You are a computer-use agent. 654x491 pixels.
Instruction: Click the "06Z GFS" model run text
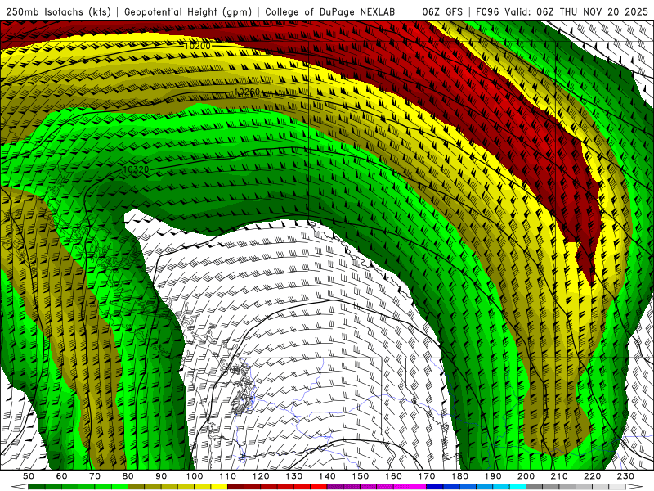443,11
